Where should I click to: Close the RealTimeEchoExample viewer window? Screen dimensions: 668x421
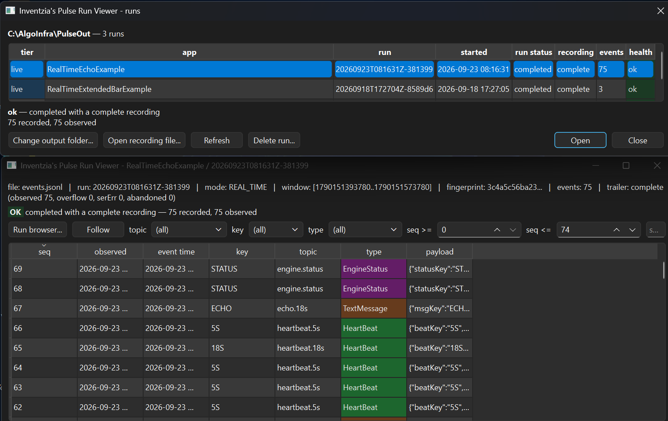657,165
